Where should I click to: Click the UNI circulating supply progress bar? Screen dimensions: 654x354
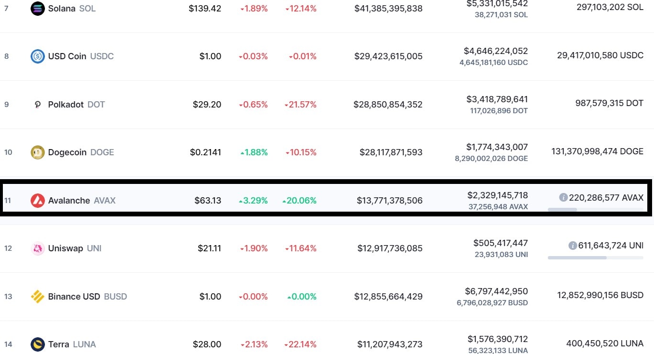click(x=596, y=257)
